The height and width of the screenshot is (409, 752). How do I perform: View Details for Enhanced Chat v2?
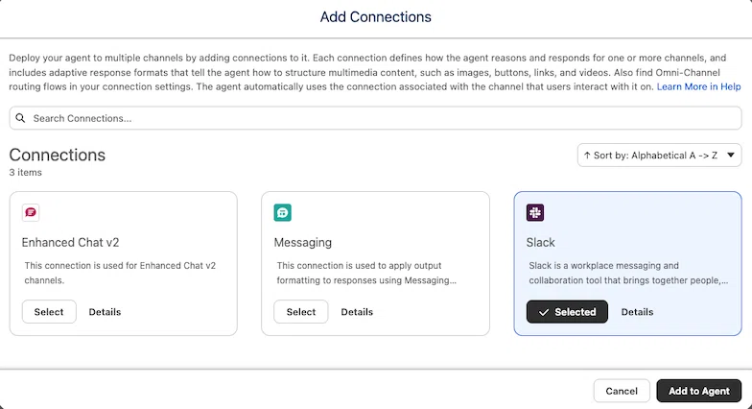[x=105, y=312]
